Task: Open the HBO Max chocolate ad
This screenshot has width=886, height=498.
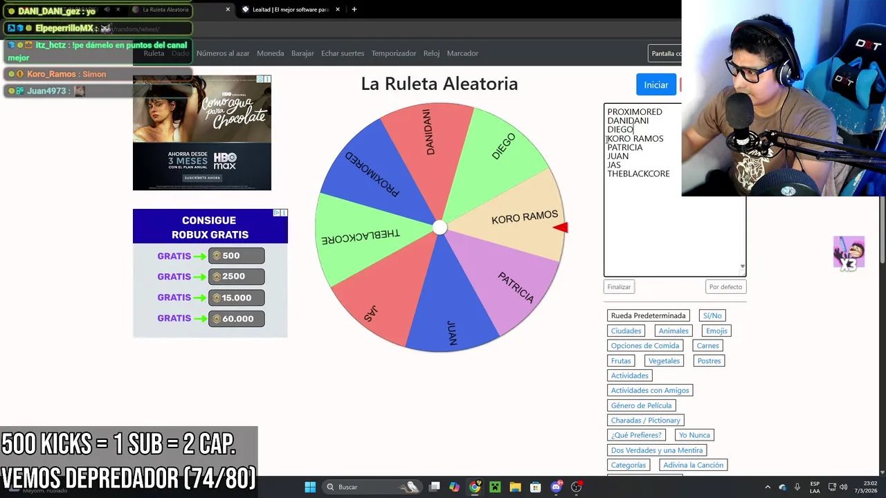Action: pos(202,133)
